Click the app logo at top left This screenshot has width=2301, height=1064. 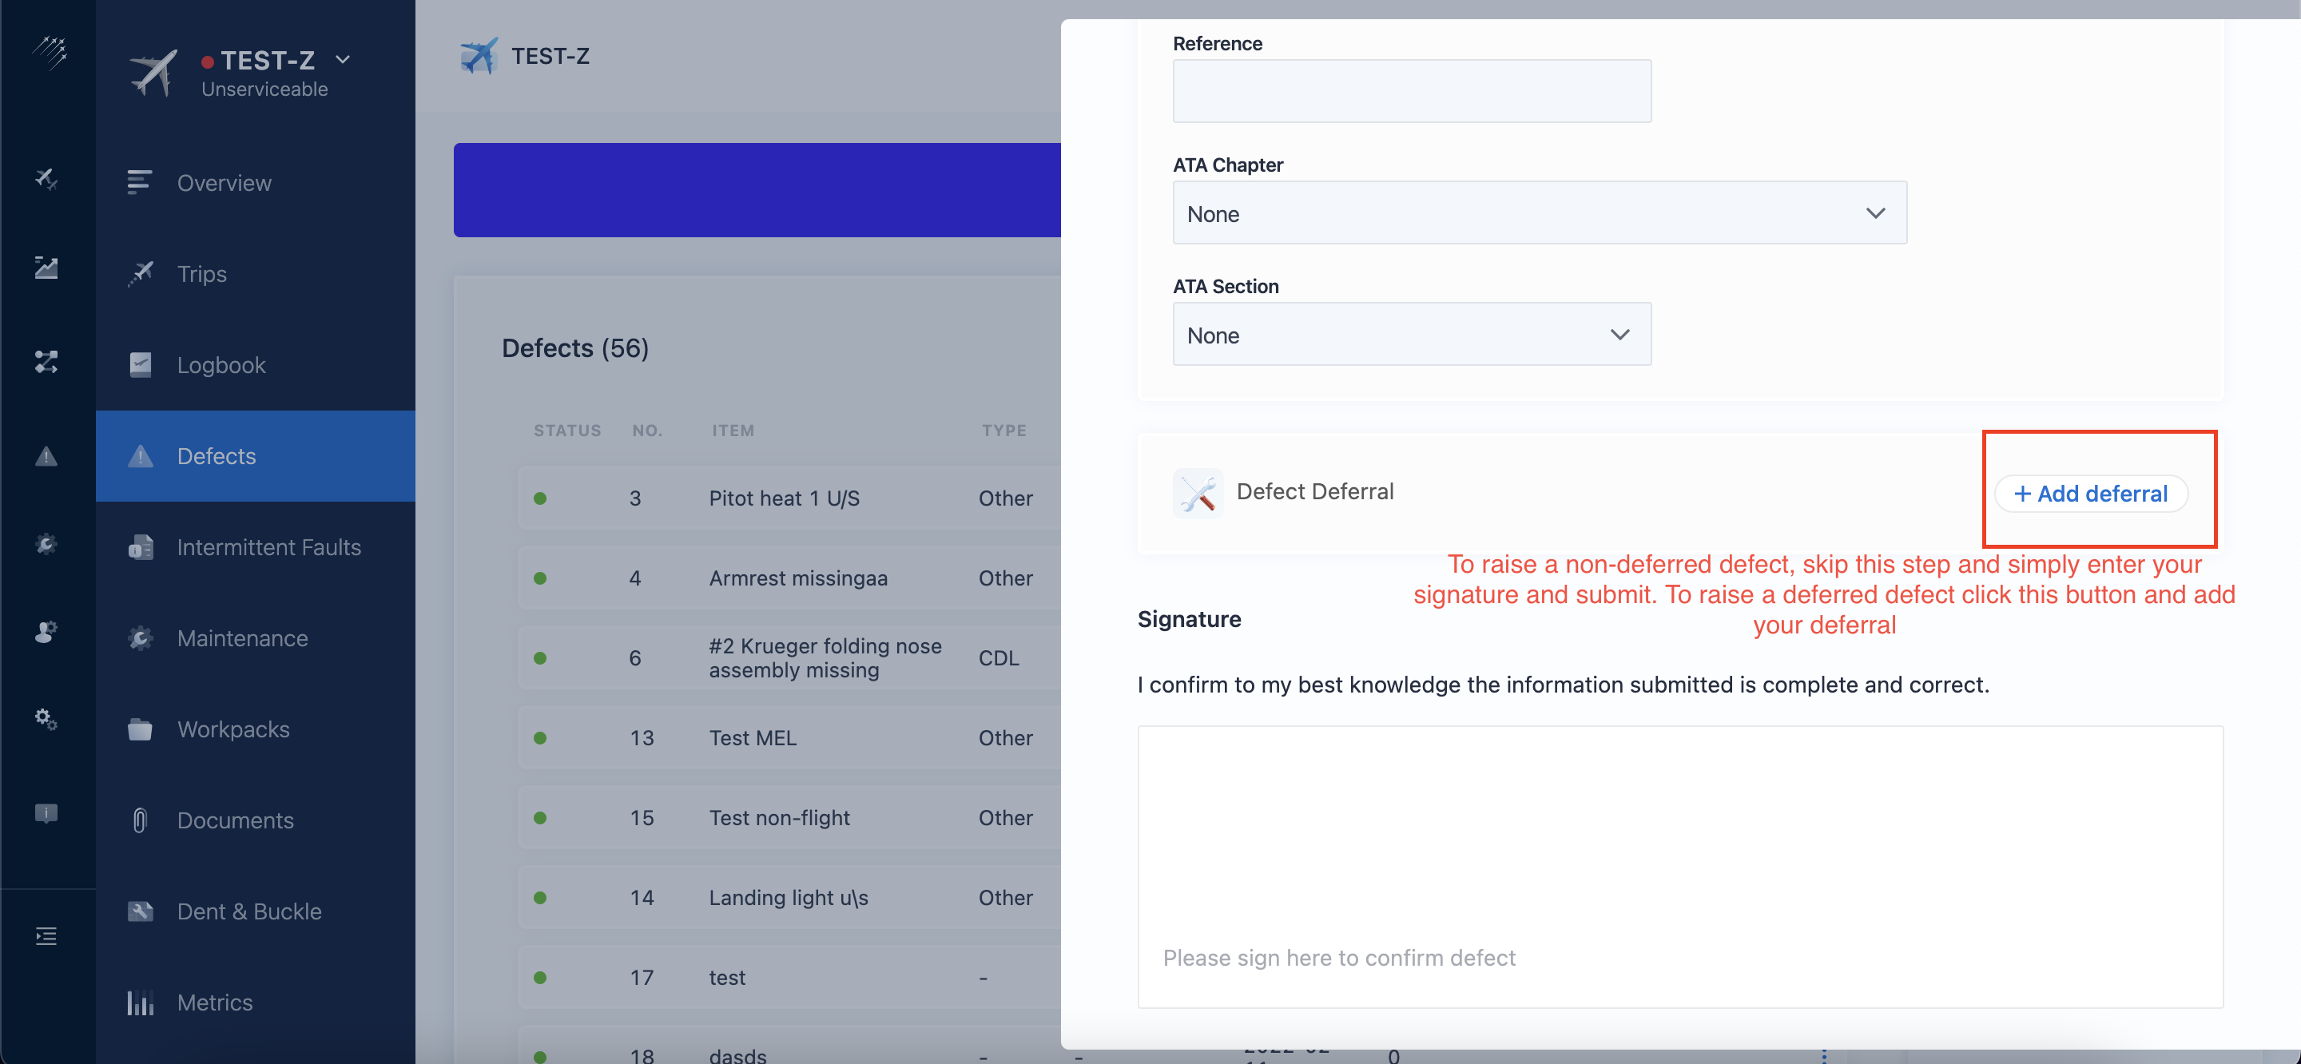click(50, 52)
